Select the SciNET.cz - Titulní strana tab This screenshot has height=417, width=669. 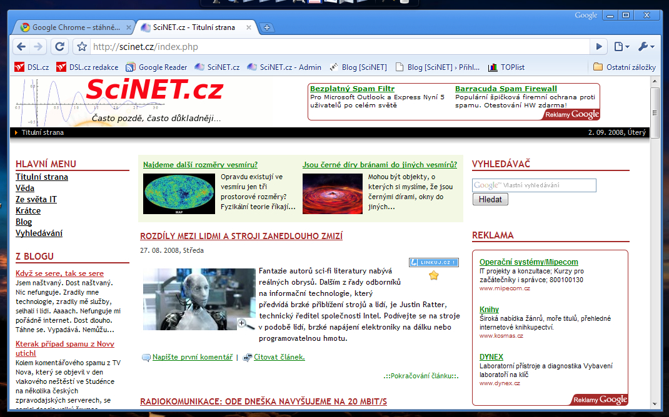pos(196,27)
